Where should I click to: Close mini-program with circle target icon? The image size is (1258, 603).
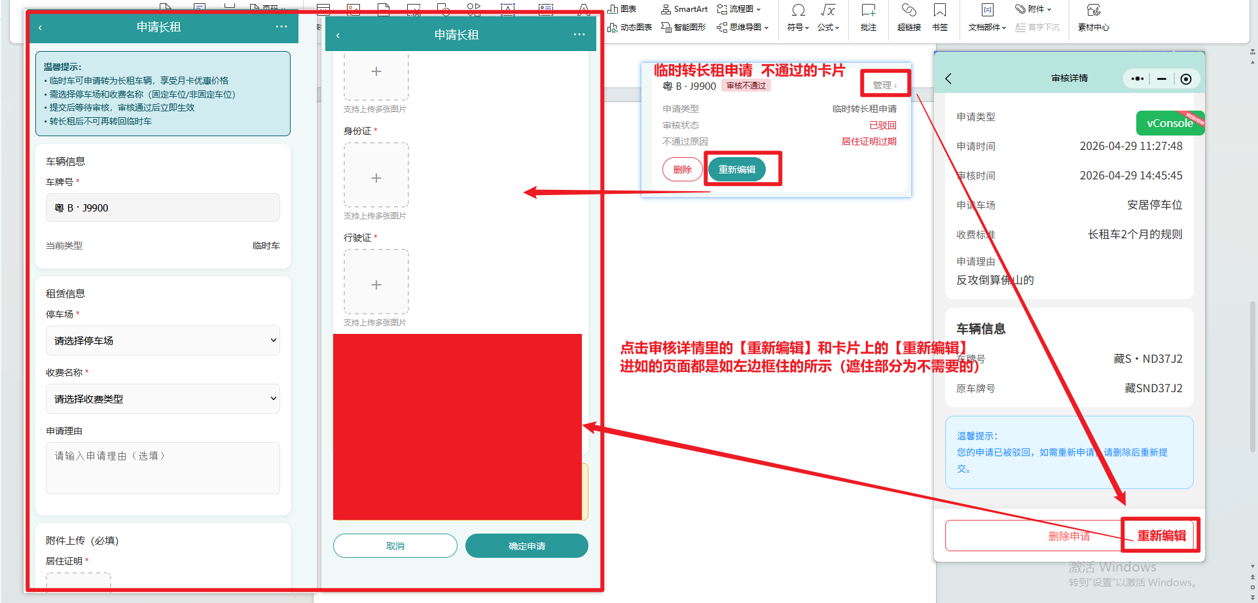(x=1186, y=79)
